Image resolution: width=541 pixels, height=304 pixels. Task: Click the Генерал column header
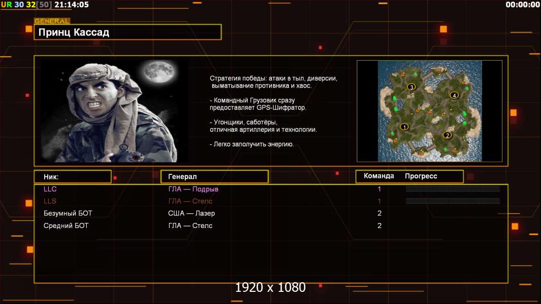[214, 176]
